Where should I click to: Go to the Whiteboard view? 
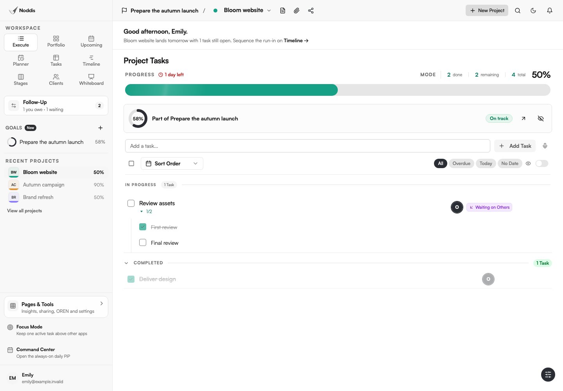(91, 81)
